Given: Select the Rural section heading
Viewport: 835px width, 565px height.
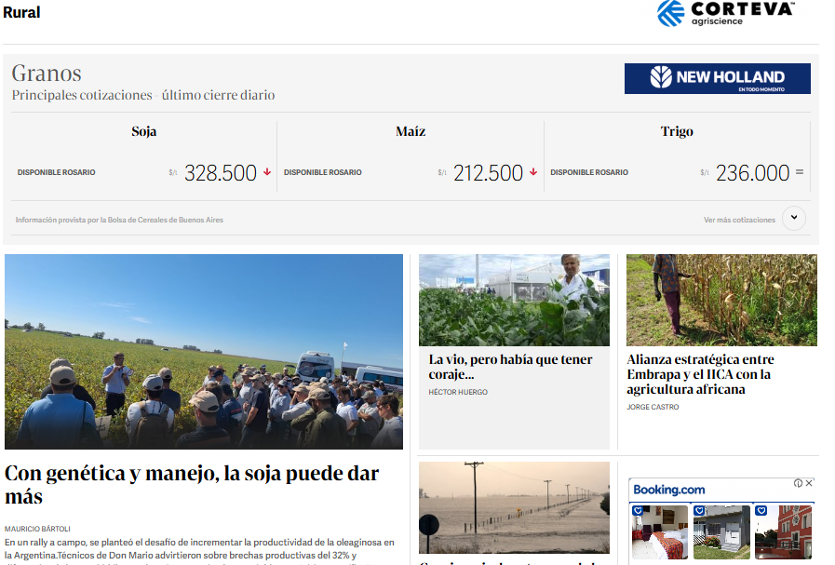Looking at the screenshot, I should (21, 12).
